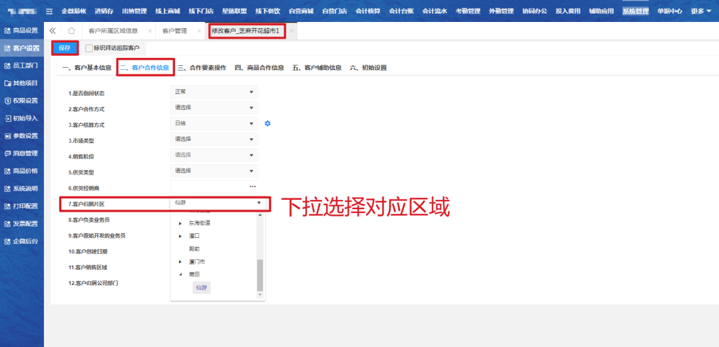Open the 更多 menu in top navigation
719x347 pixels.
coord(701,11)
